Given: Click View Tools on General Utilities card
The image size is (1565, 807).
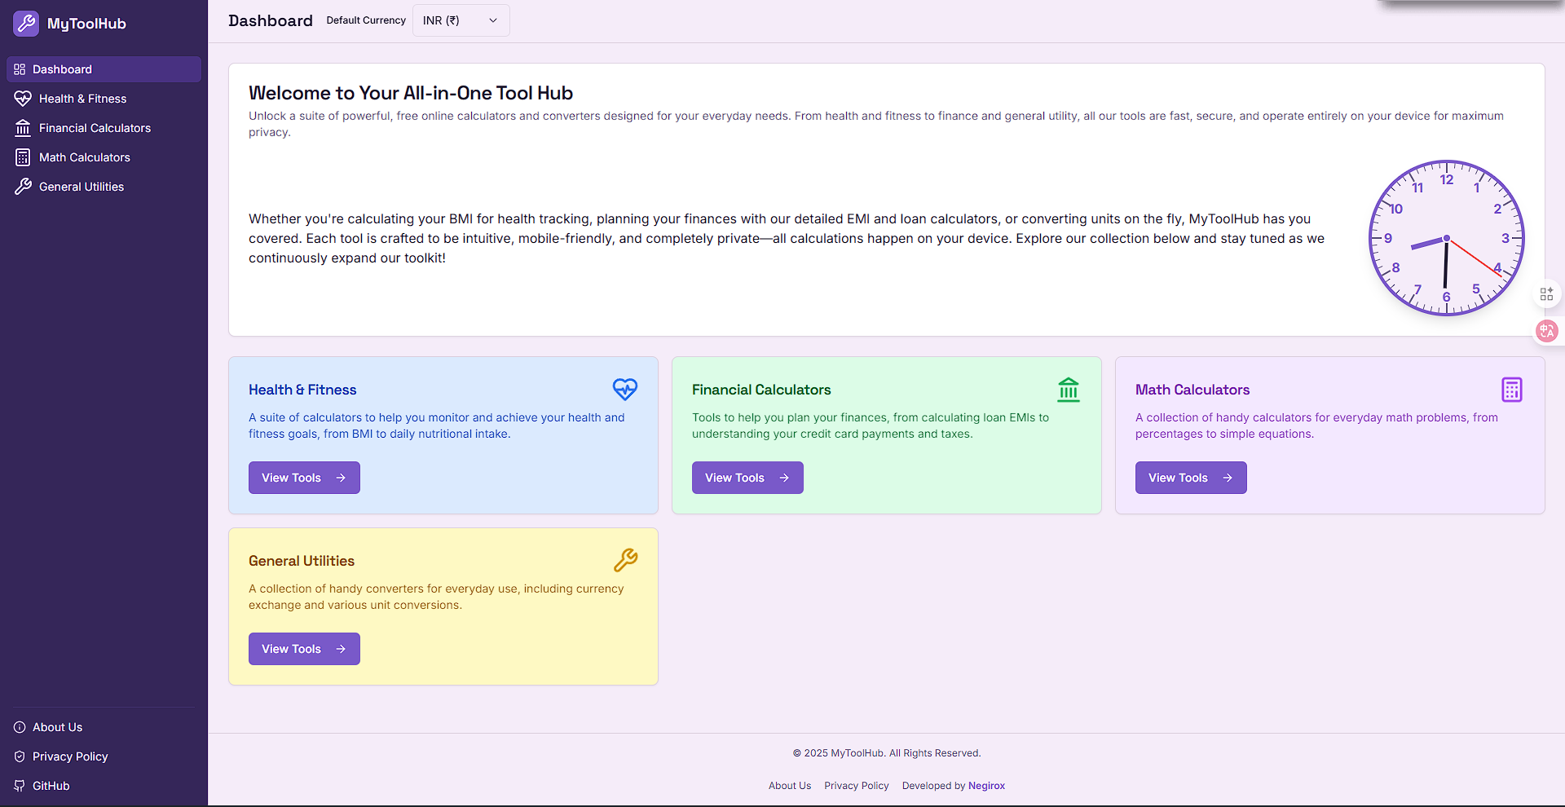Looking at the screenshot, I should (x=304, y=649).
